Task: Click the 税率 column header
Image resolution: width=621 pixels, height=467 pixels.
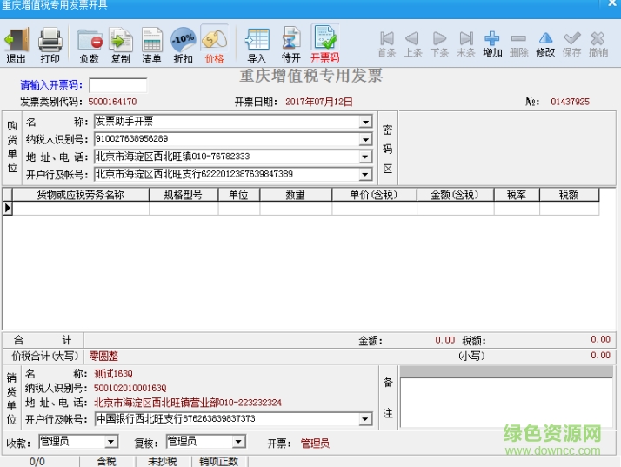Action: point(517,196)
